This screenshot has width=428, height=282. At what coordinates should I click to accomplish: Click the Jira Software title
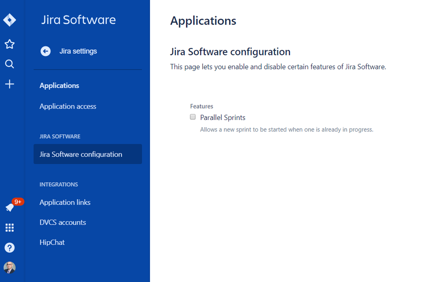point(78,20)
